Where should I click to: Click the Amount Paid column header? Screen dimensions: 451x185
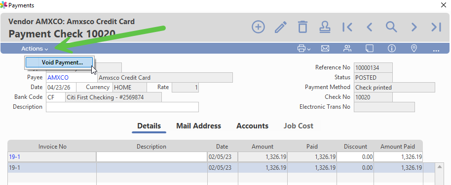(x=398, y=147)
